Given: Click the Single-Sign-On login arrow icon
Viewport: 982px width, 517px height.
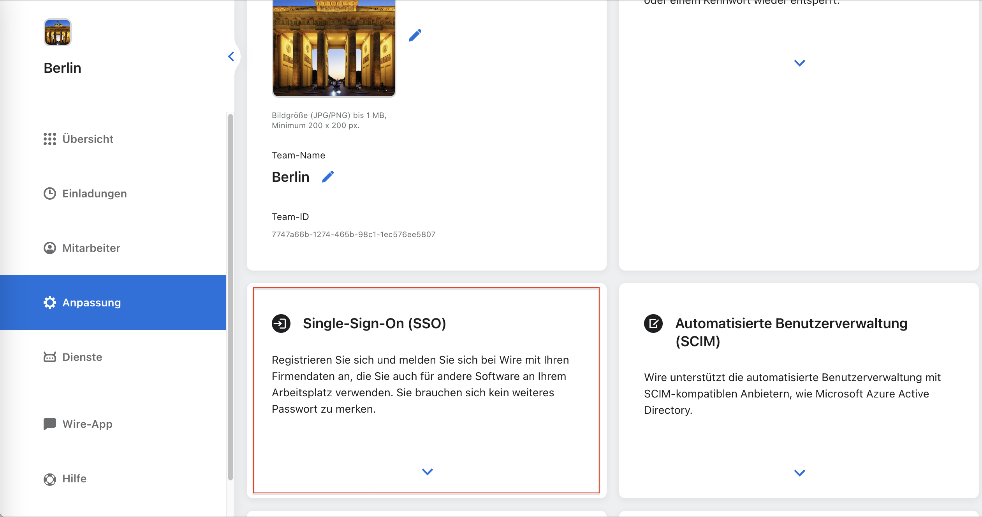Looking at the screenshot, I should (x=281, y=324).
